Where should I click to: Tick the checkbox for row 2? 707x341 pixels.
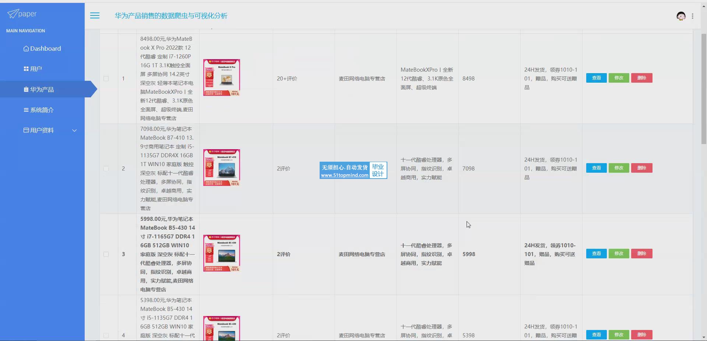pyautogui.click(x=106, y=169)
